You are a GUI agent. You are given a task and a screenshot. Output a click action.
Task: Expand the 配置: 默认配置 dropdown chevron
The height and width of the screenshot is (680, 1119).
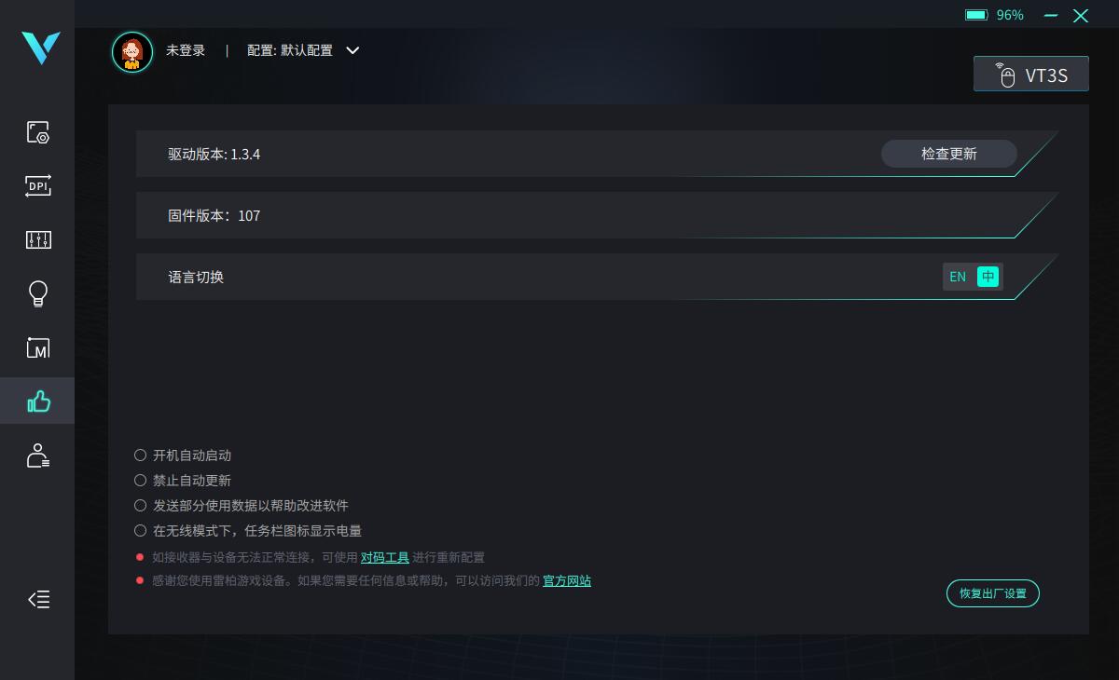pyautogui.click(x=352, y=50)
